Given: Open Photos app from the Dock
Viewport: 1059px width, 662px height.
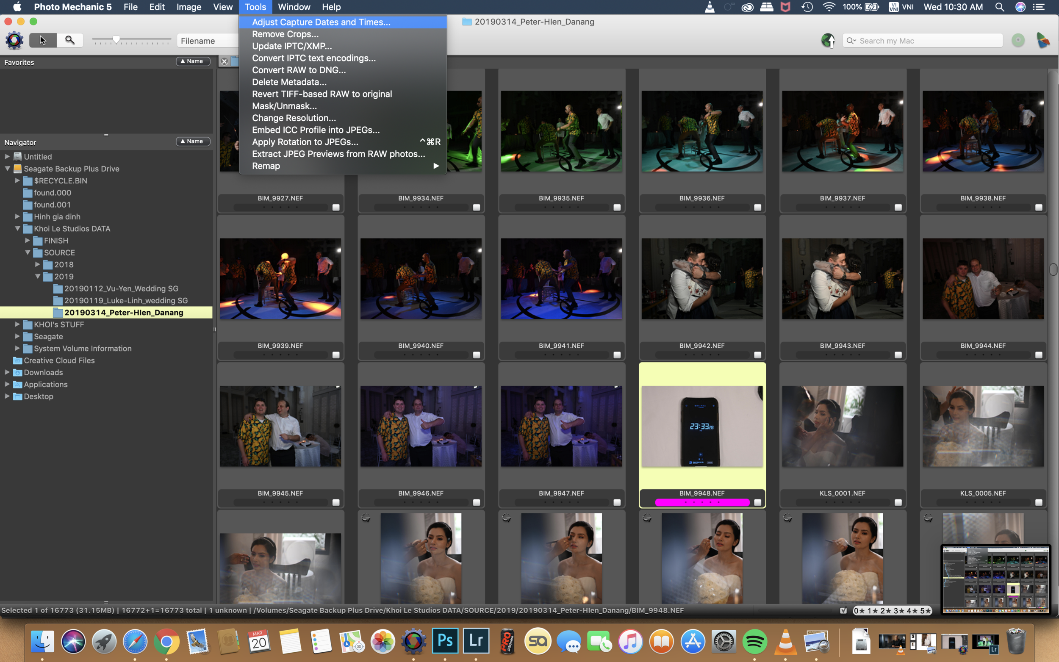Looking at the screenshot, I should click(x=383, y=641).
